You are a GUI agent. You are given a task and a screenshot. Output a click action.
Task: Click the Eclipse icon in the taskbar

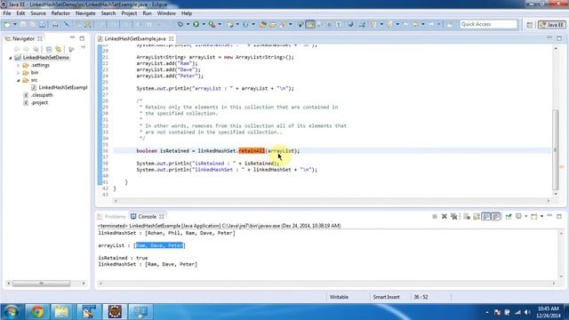coord(115,312)
